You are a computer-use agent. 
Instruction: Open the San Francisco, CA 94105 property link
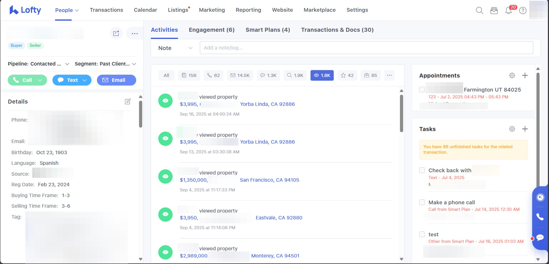coord(269,180)
